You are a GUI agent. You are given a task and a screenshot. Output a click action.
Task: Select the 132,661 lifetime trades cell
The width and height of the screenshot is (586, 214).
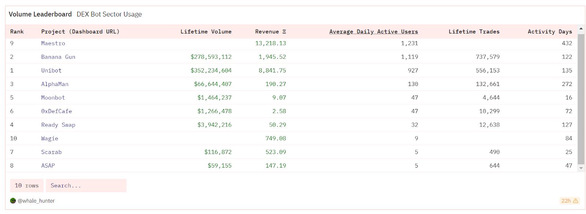click(487, 84)
